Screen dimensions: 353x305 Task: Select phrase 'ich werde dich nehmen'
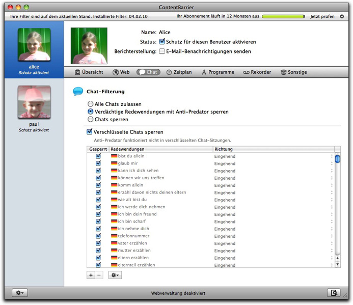142,207
